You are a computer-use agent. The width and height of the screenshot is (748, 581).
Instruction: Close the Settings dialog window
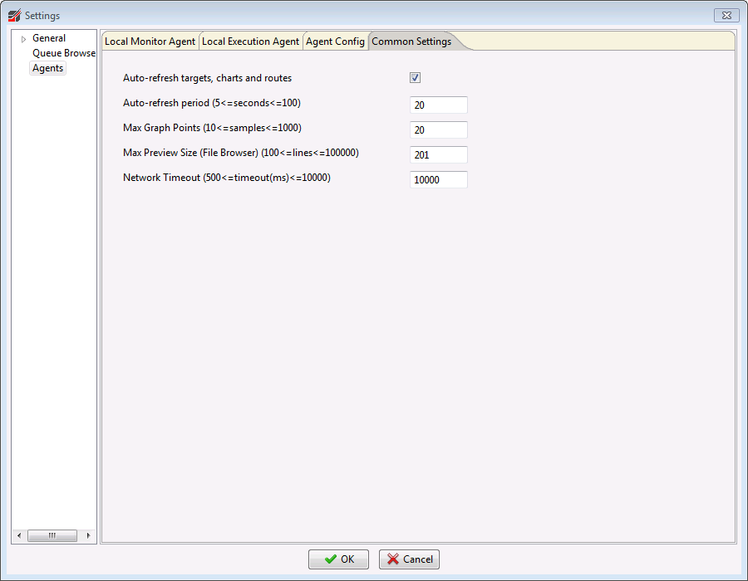pos(726,15)
